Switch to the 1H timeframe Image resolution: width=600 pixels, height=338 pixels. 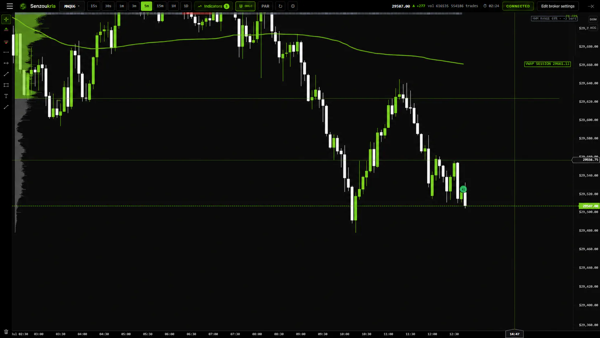(x=173, y=6)
